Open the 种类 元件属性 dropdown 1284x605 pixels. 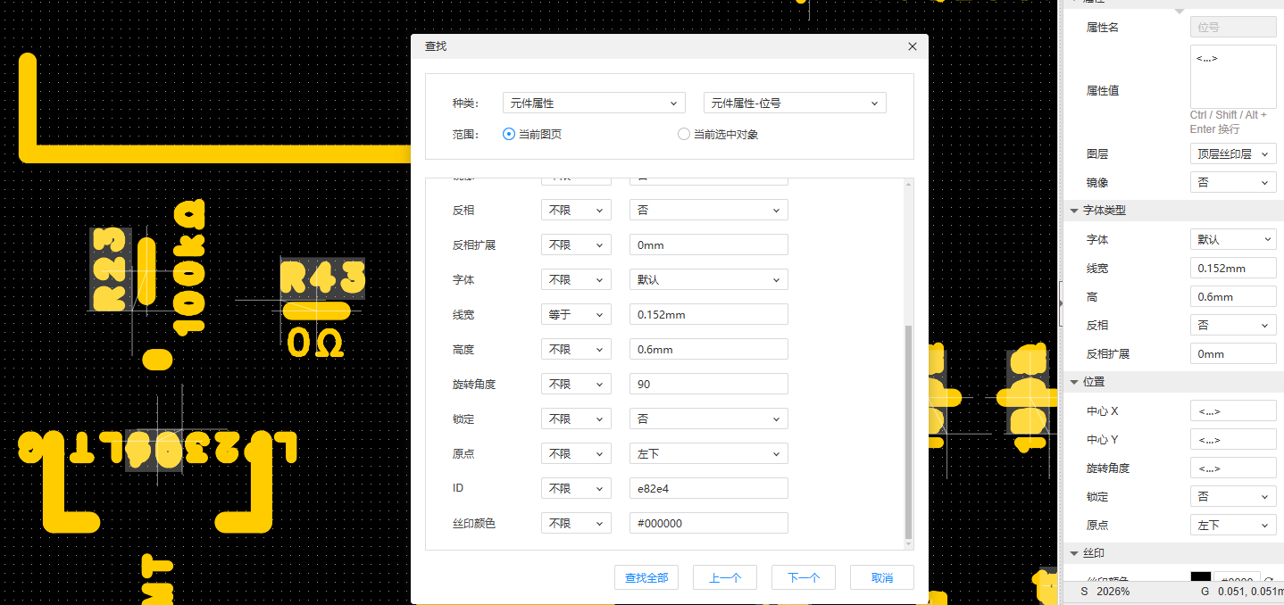[x=594, y=104]
